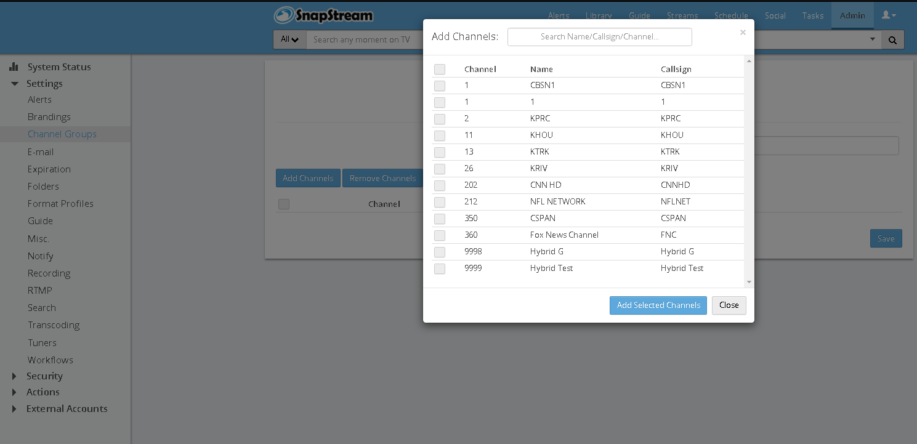The image size is (917, 444).
Task: Select Channel Groups in sidebar
Action: pos(62,134)
